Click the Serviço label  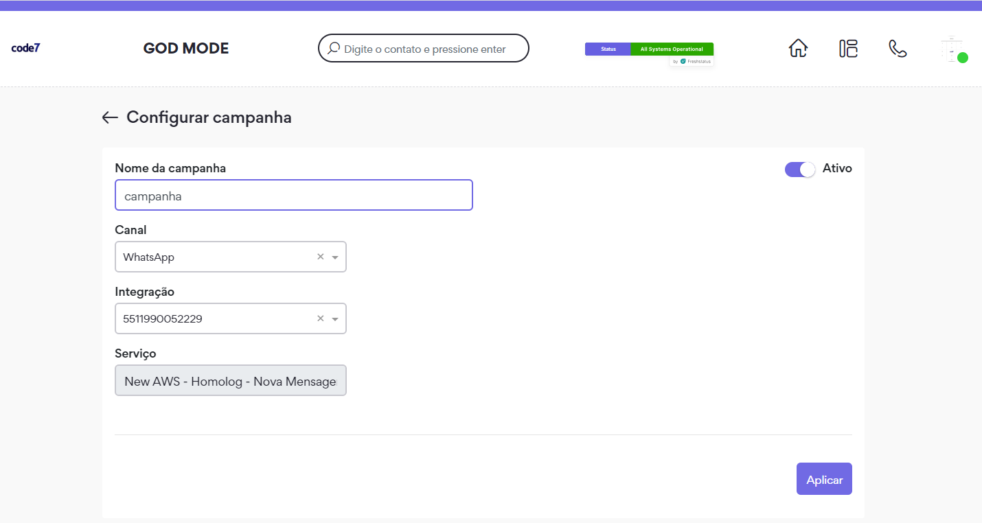pos(135,353)
